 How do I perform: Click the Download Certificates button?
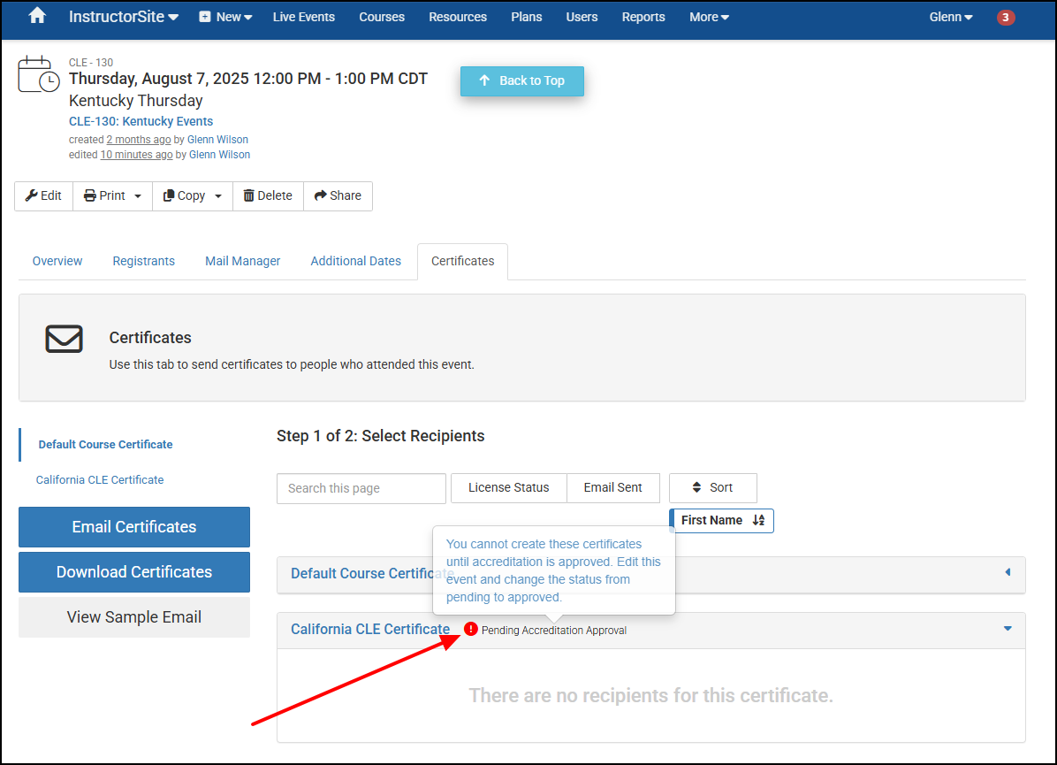click(x=134, y=572)
